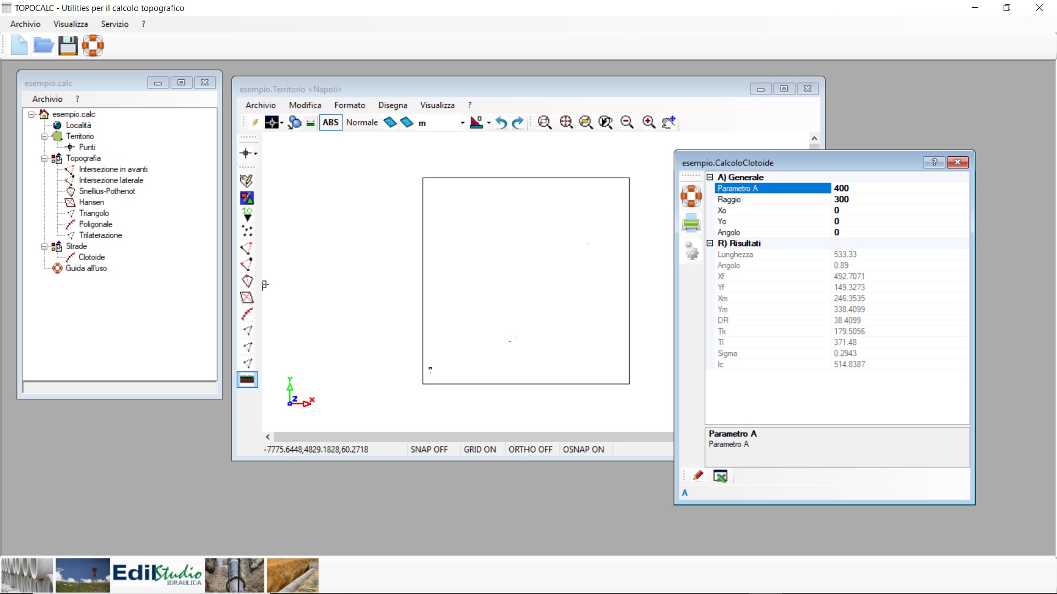Select Clotoide in the Strade tree
This screenshot has height=594, width=1057.
click(x=91, y=257)
